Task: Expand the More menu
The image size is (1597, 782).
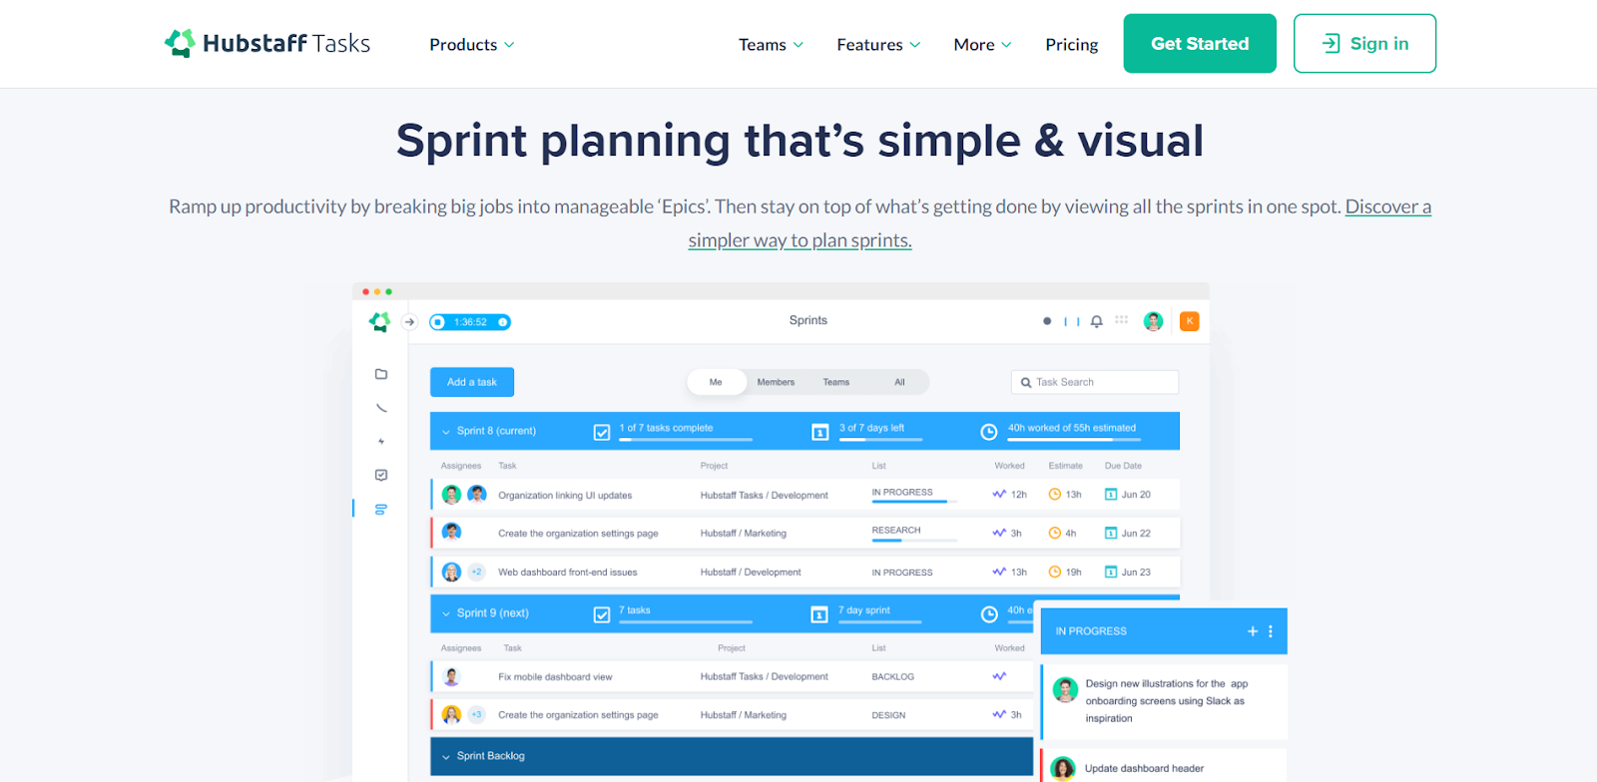Action: [x=982, y=45]
